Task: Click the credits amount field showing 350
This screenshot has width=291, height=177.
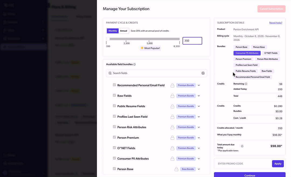Action: click(192, 41)
